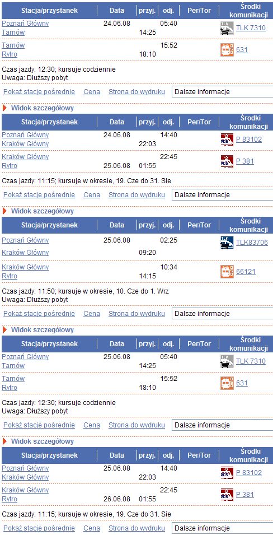
Task: Open Dalsze informacje dropdown under the 66121 connection
Action: pyautogui.click(x=223, y=314)
